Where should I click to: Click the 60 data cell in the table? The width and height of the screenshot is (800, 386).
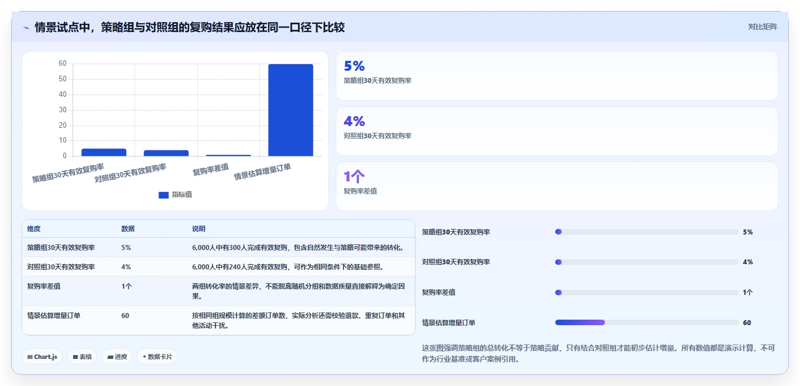(125, 316)
